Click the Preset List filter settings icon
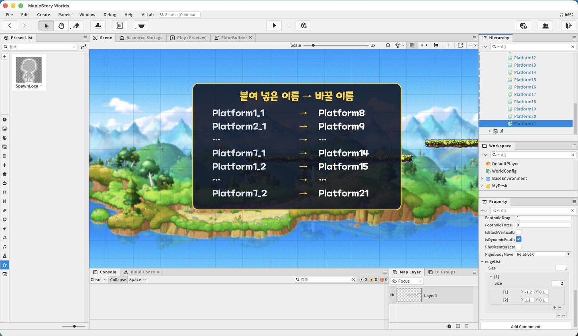 (x=83, y=47)
